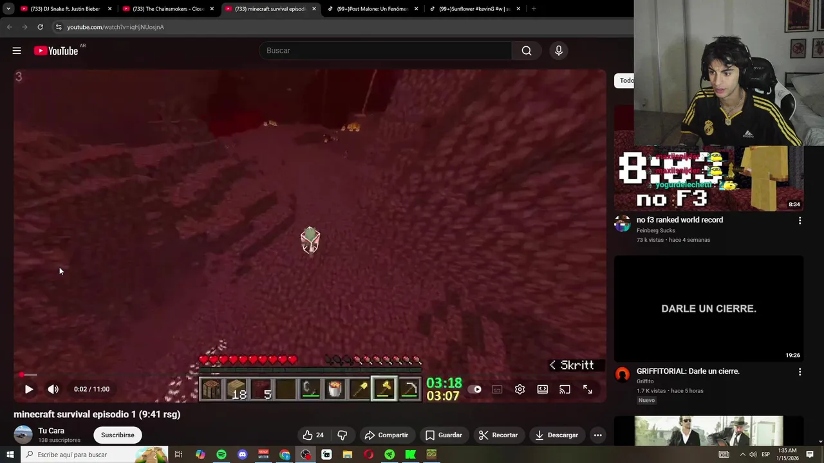
Task: Open Chrome from the taskbar
Action: pyautogui.click(x=285, y=455)
